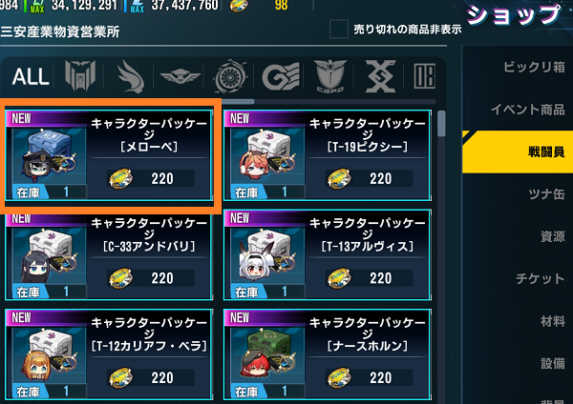Open the チケット shop category

[541, 278]
